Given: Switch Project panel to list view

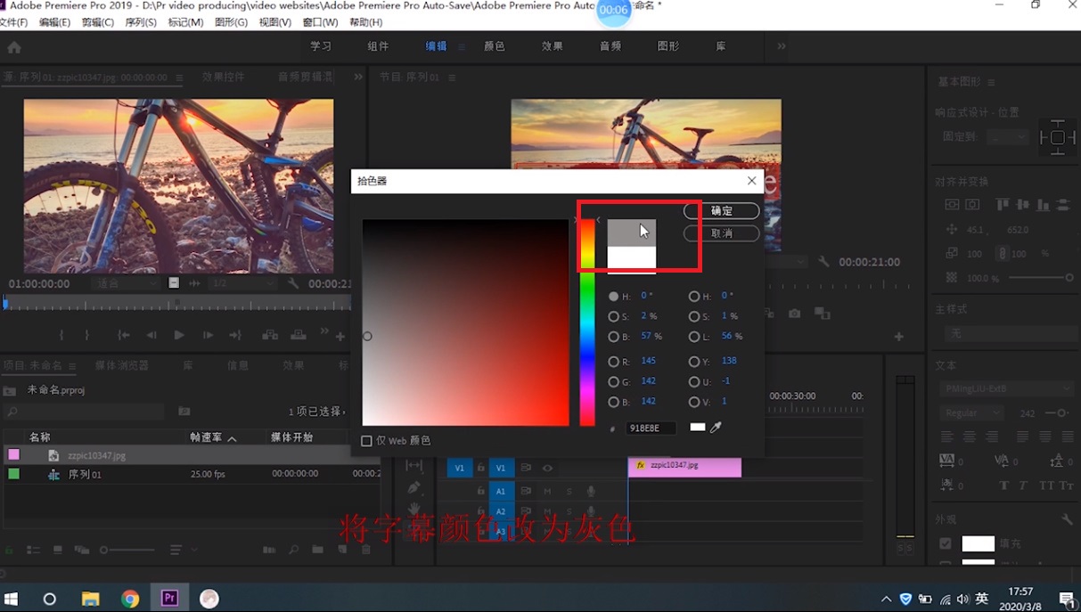Looking at the screenshot, I should (x=34, y=551).
